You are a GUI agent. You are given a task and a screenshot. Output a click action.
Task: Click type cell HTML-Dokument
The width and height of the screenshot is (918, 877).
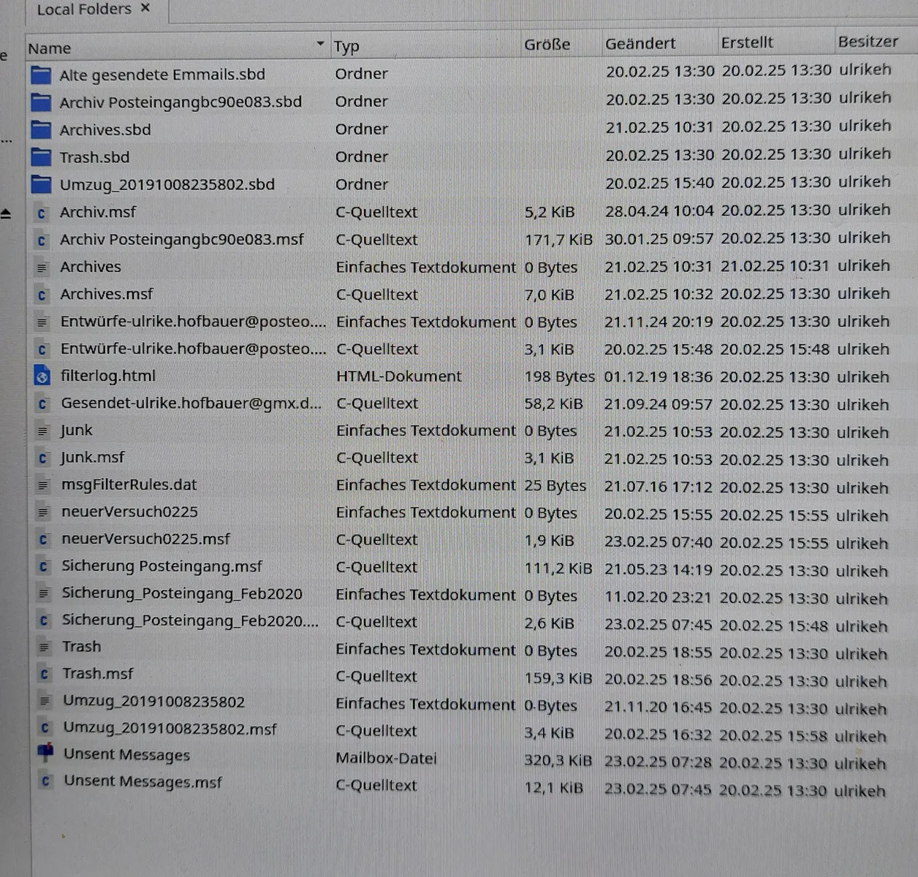click(399, 376)
